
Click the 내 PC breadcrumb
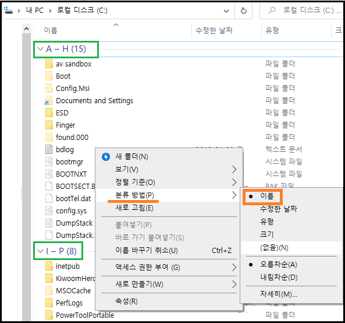[x=35, y=10]
